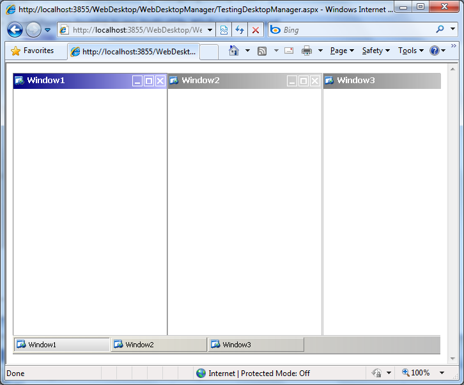Image resolution: width=464 pixels, height=385 pixels.
Task: Open the Favorites button
Action: tap(33, 51)
